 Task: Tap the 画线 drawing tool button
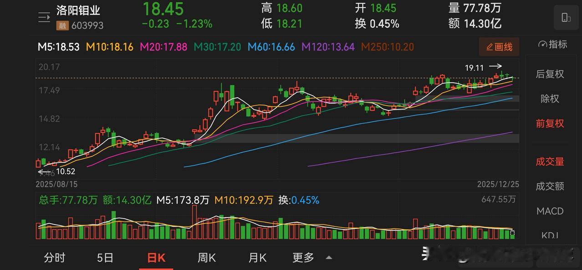click(x=499, y=47)
